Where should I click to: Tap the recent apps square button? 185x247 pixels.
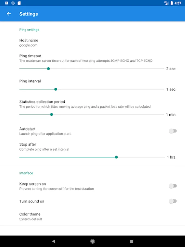click(132, 241)
